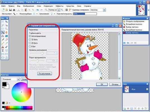Viewport: 150px width, 112px height.
Task: Open the Основной color dropdown in palette
Action: click(18, 79)
